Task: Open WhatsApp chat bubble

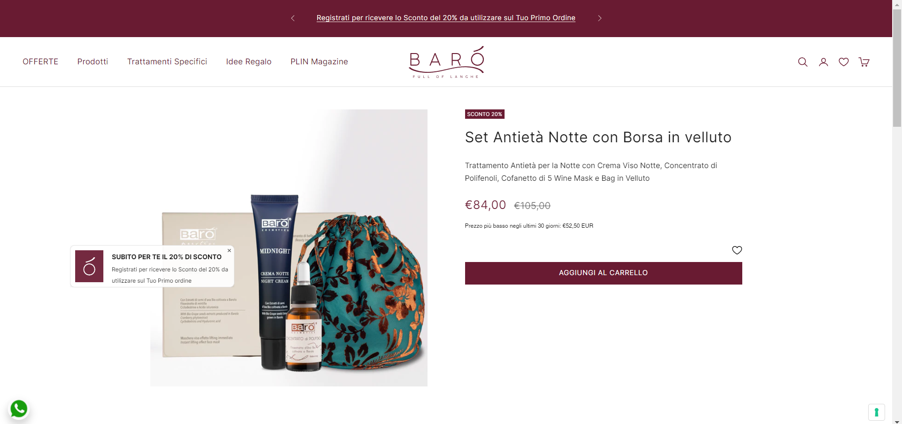Action: click(x=19, y=409)
